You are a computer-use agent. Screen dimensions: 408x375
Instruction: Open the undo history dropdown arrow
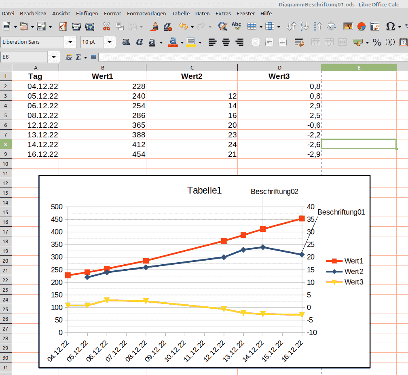[192, 27]
